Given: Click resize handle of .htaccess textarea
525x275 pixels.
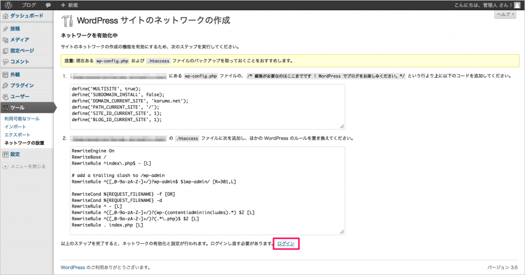Looking at the screenshot, I should (342, 232).
